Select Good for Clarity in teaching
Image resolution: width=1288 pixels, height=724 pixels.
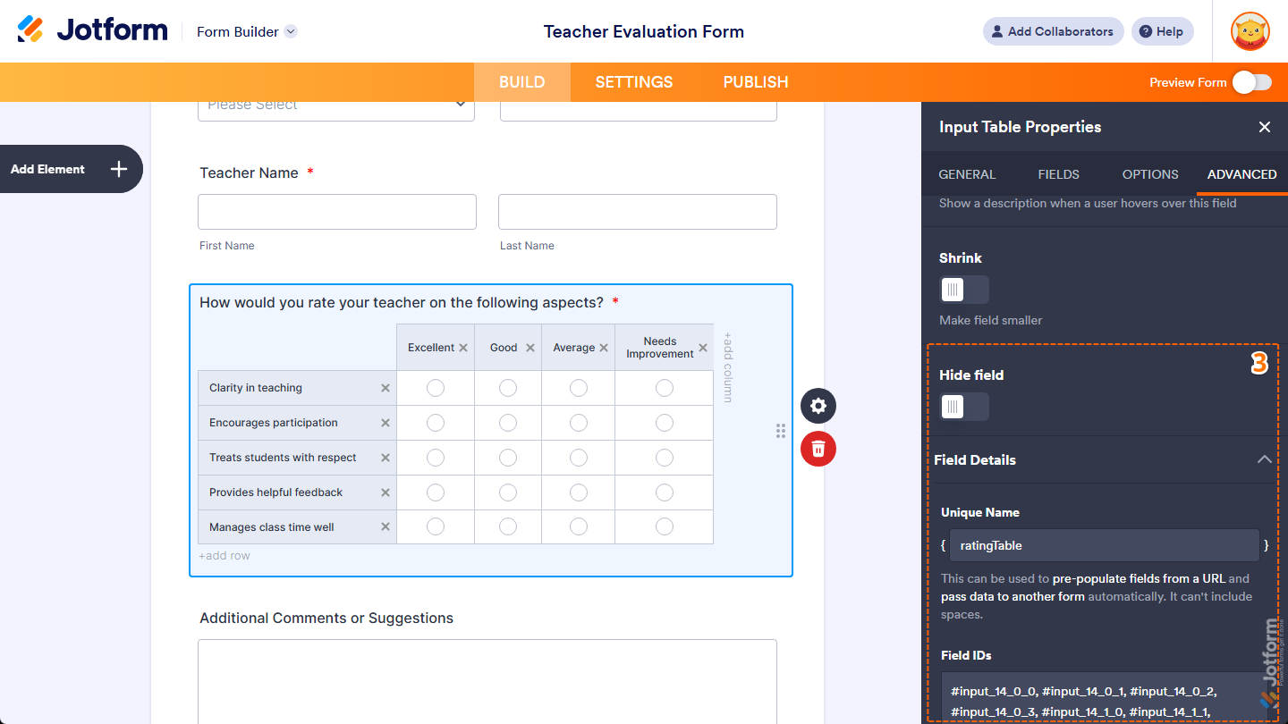click(508, 388)
